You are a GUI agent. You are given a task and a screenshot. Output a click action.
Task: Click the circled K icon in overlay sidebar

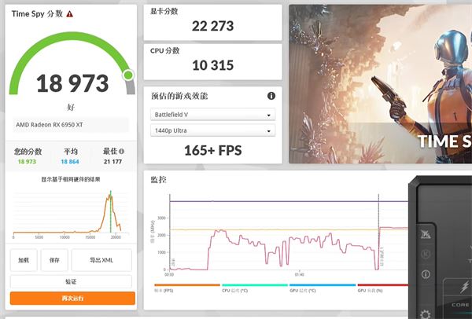[426, 254]
